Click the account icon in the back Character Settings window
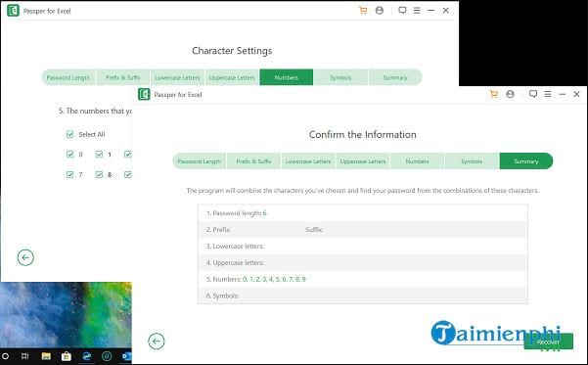Screen dimensions: 588x365 [x=380, y=11]
